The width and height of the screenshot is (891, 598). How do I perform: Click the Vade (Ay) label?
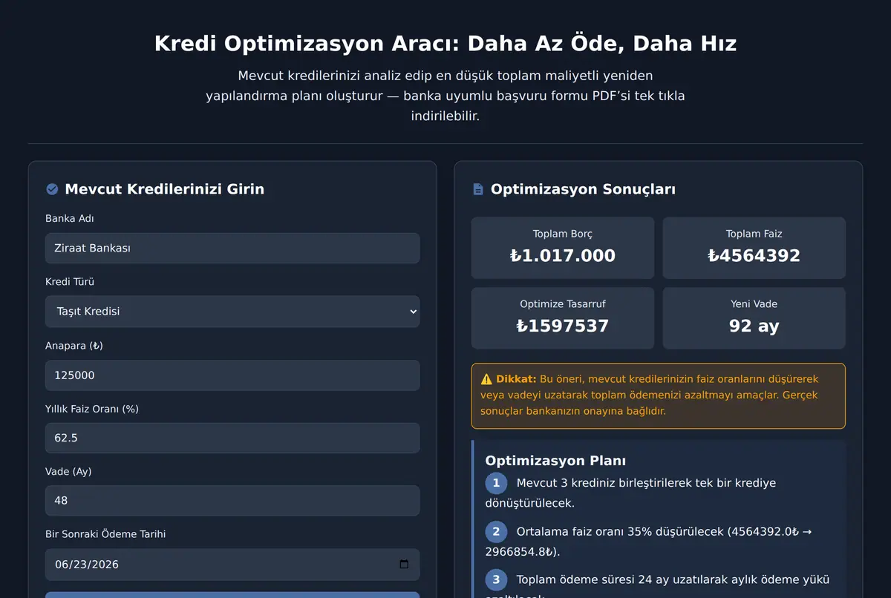(68, 472)
